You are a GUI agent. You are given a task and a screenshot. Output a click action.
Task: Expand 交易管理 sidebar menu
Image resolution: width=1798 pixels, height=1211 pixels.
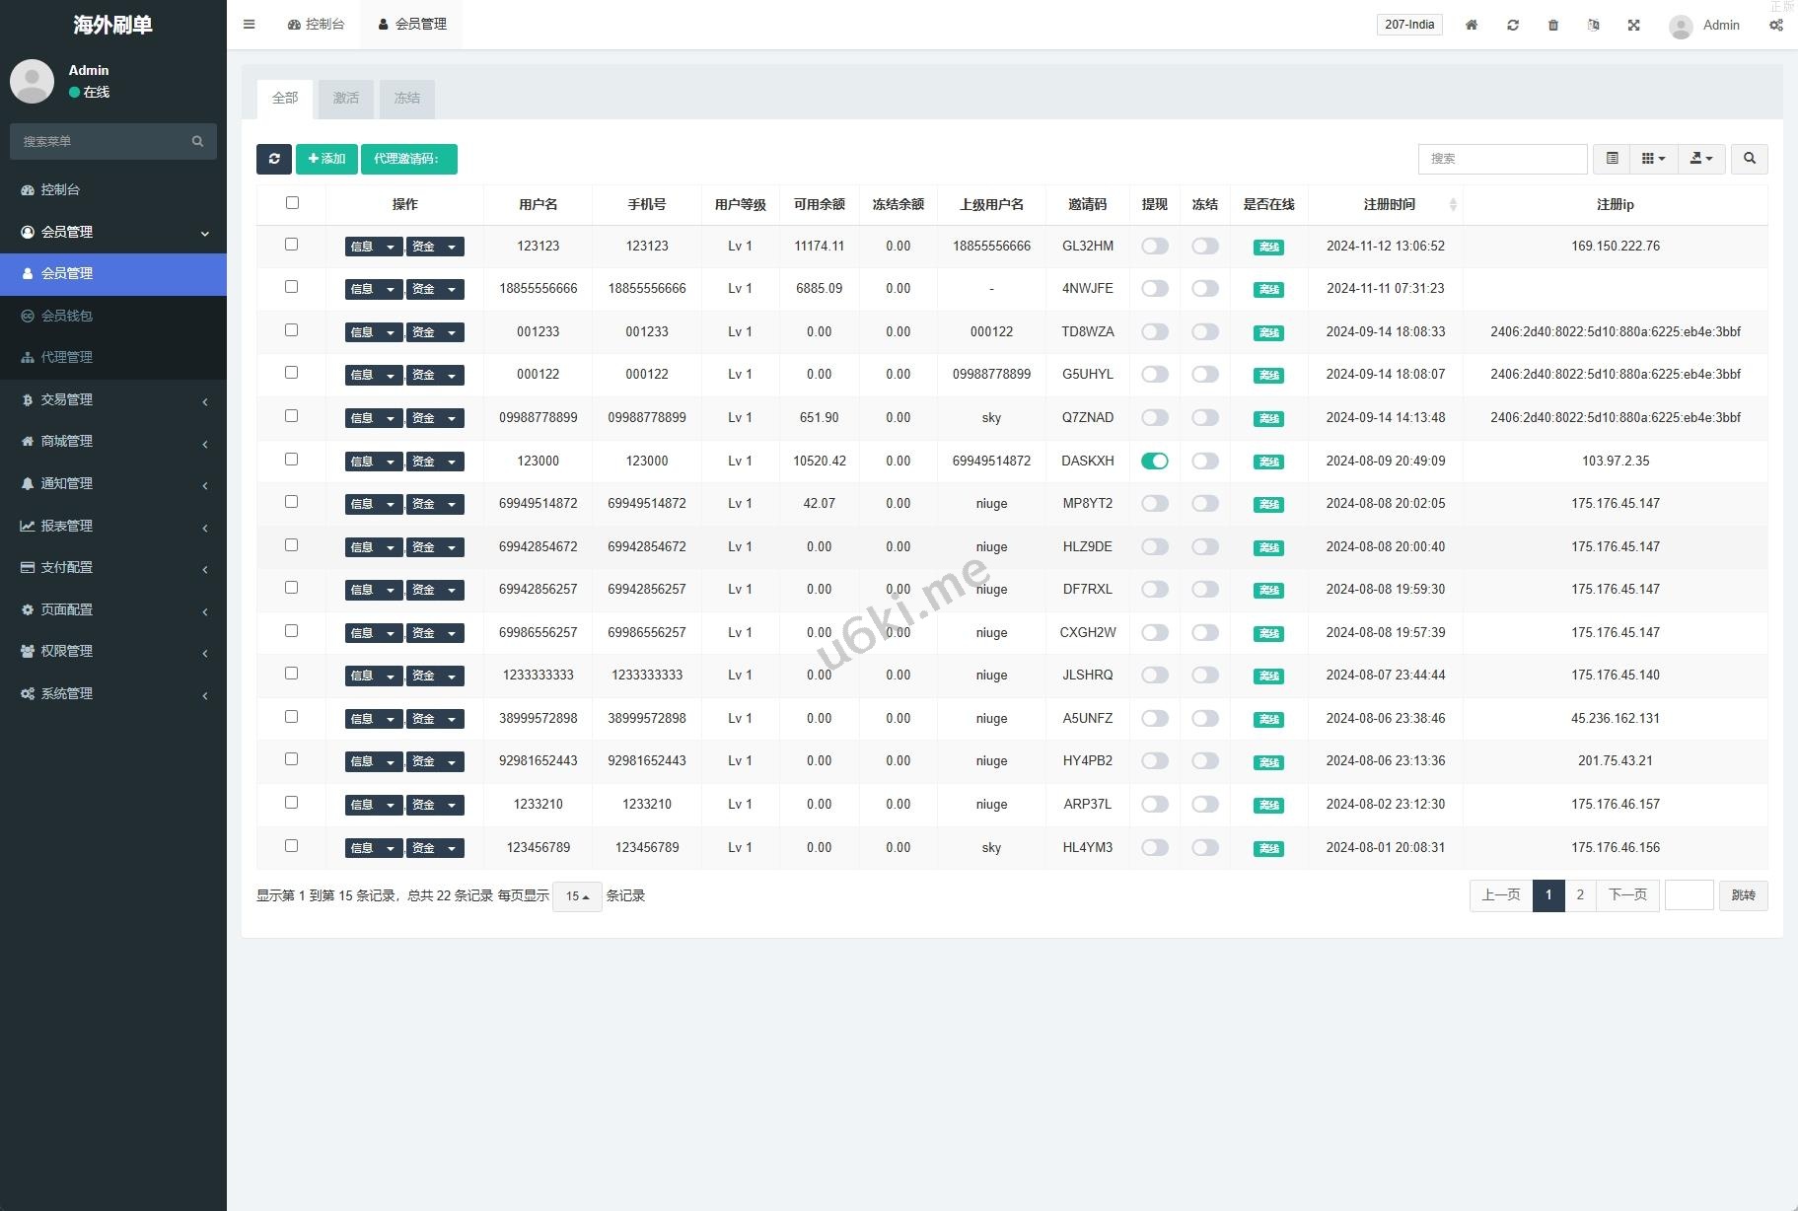click(x=113, y=399)
